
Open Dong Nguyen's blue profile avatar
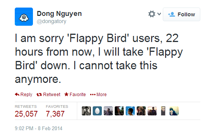click(24, 17)
